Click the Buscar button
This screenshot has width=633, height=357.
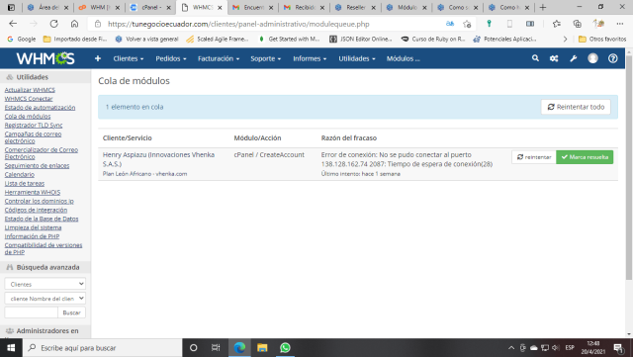pos(71,312)
